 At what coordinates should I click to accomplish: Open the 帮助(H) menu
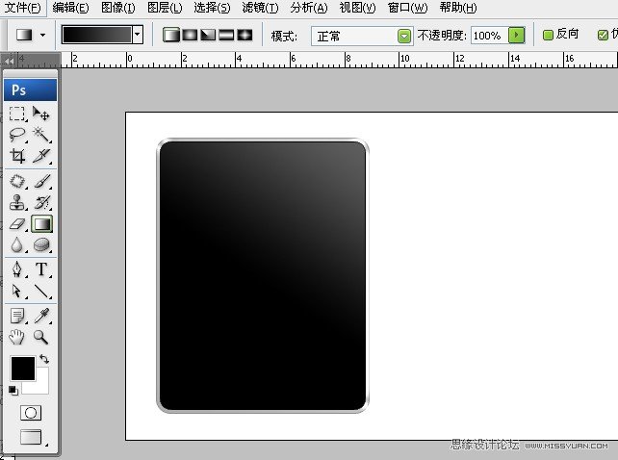[457, 8]
